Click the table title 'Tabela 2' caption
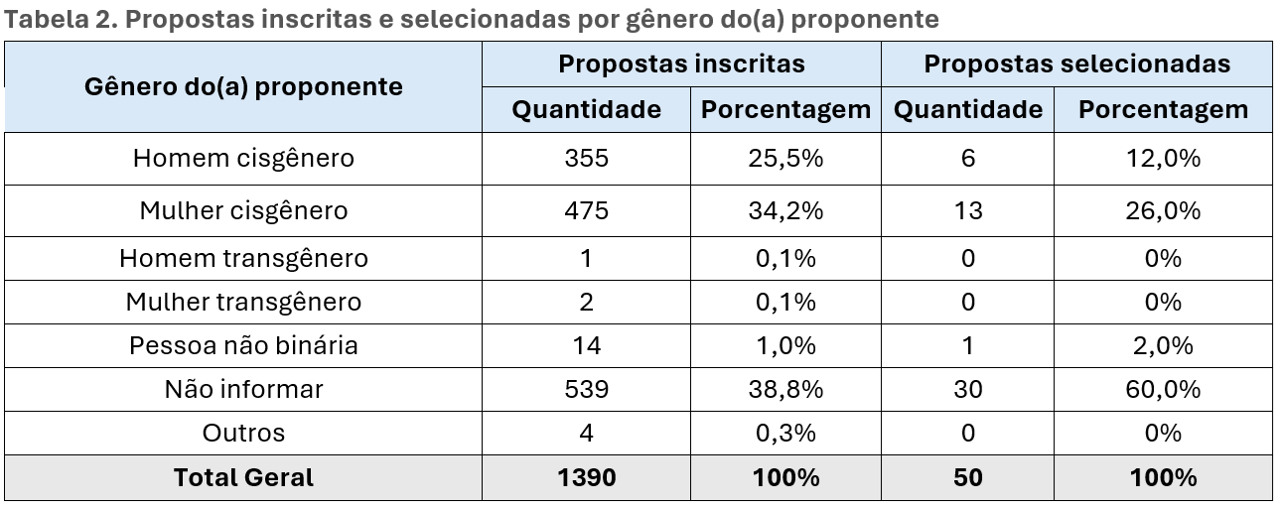Image resolution: width=1279 pixels, height=508 pixels. (x=472, y=19)
